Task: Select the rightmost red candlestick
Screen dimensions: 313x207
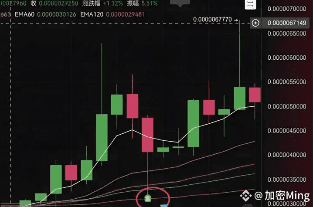Action: [x=255, y=95]
